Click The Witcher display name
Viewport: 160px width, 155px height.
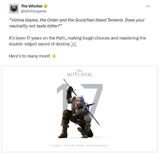point(32,6)
